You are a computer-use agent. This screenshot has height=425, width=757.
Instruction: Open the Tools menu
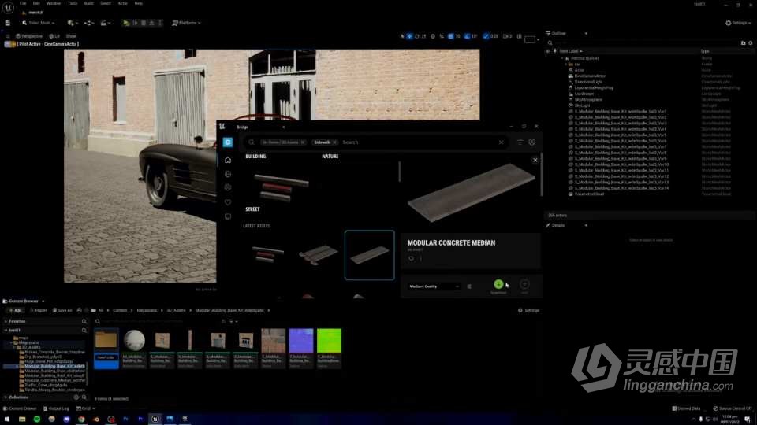coord(73,3)
